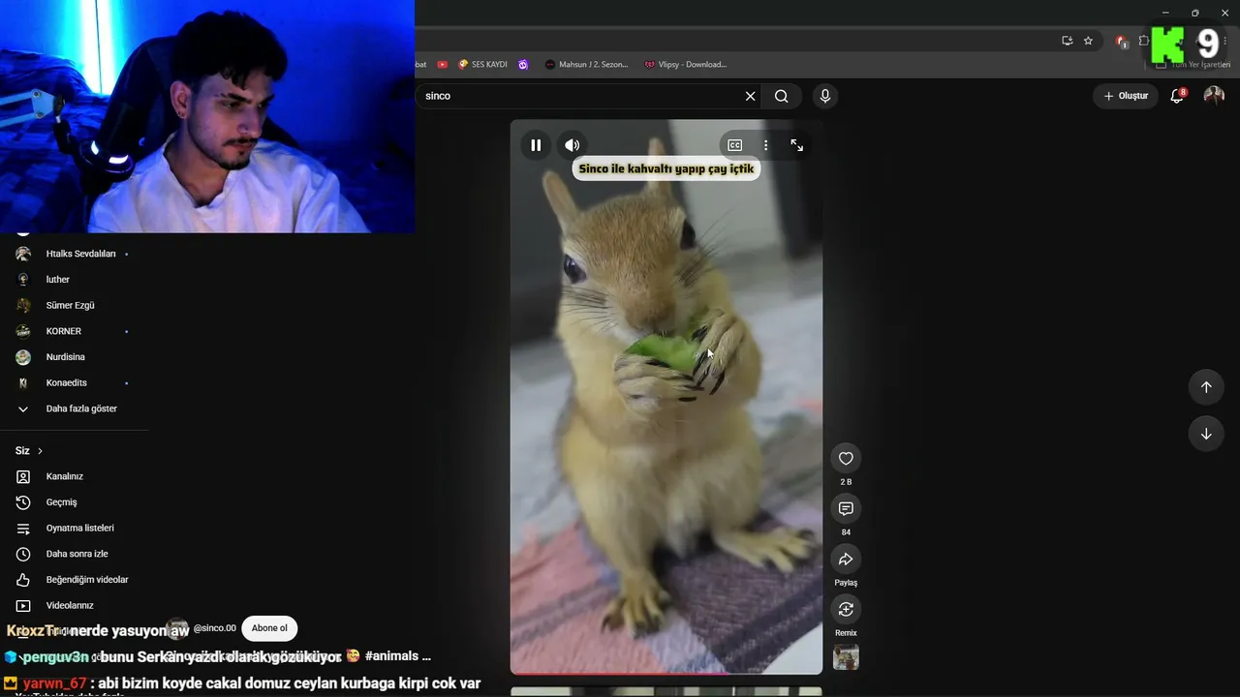Like the squirrel Short
The image size is (1240, 697).
coord(846,459)
